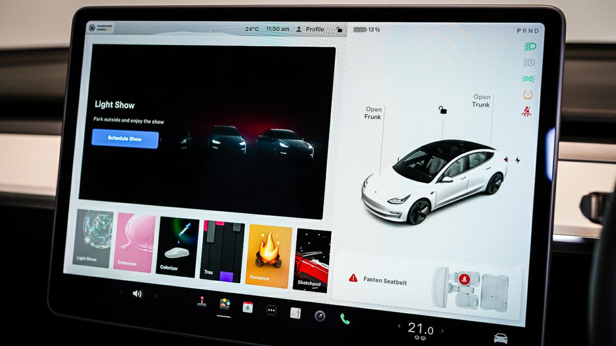Tap the green parking lights indicator
This screenshot has height=346, width=616.
528,78
